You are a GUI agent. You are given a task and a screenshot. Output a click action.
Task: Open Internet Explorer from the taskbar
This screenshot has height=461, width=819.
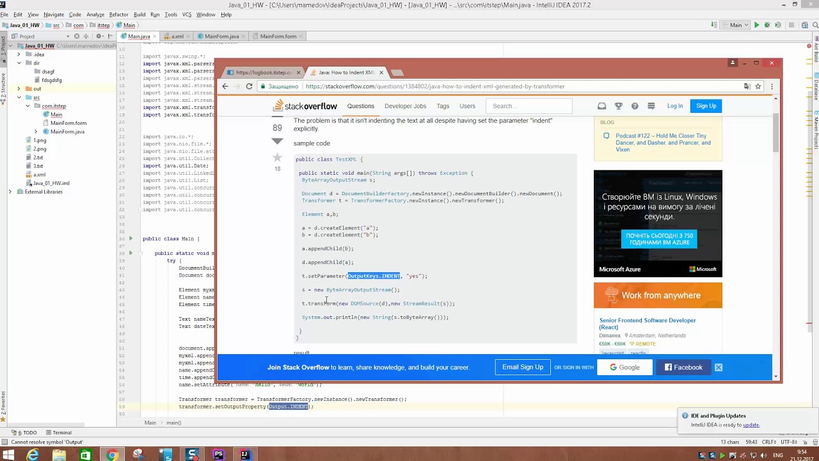(x=33, y=455)
